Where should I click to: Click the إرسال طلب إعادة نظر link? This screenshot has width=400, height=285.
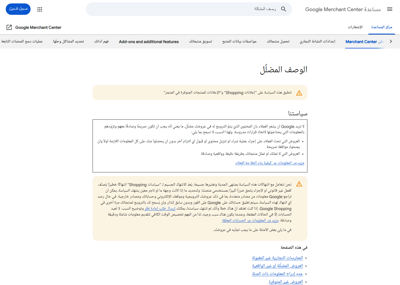tap(160, 208)
